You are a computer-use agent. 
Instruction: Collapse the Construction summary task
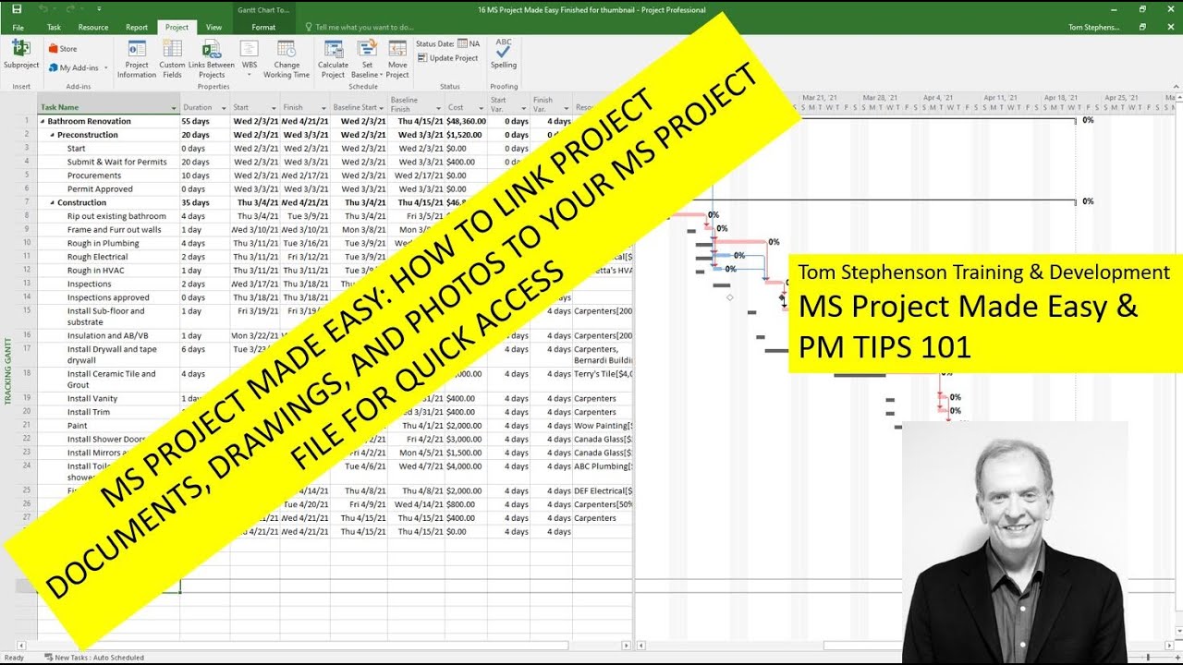pos(53,202)
